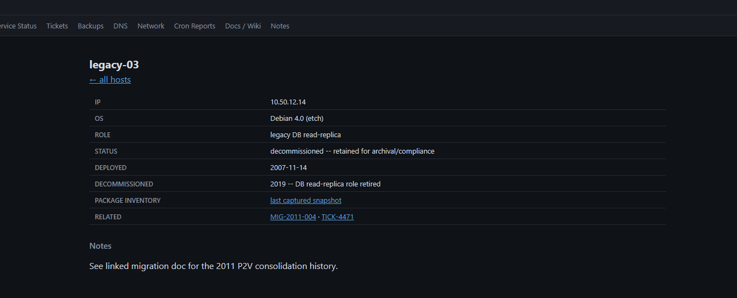Click the deployed date 2007-11-14
Screen dimensions: 737x298
point(289,167)
